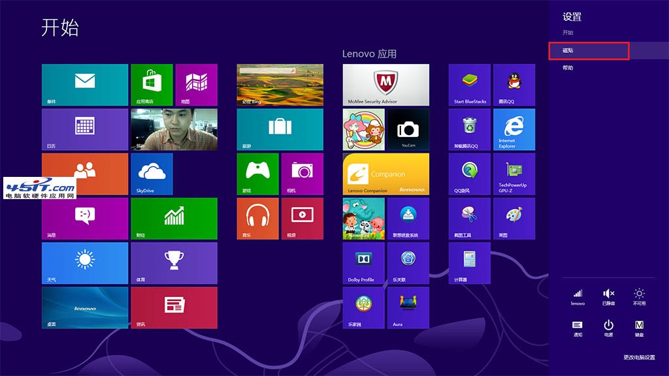Click Change PC settings (更改电脑设置) link

coord(638,358)
